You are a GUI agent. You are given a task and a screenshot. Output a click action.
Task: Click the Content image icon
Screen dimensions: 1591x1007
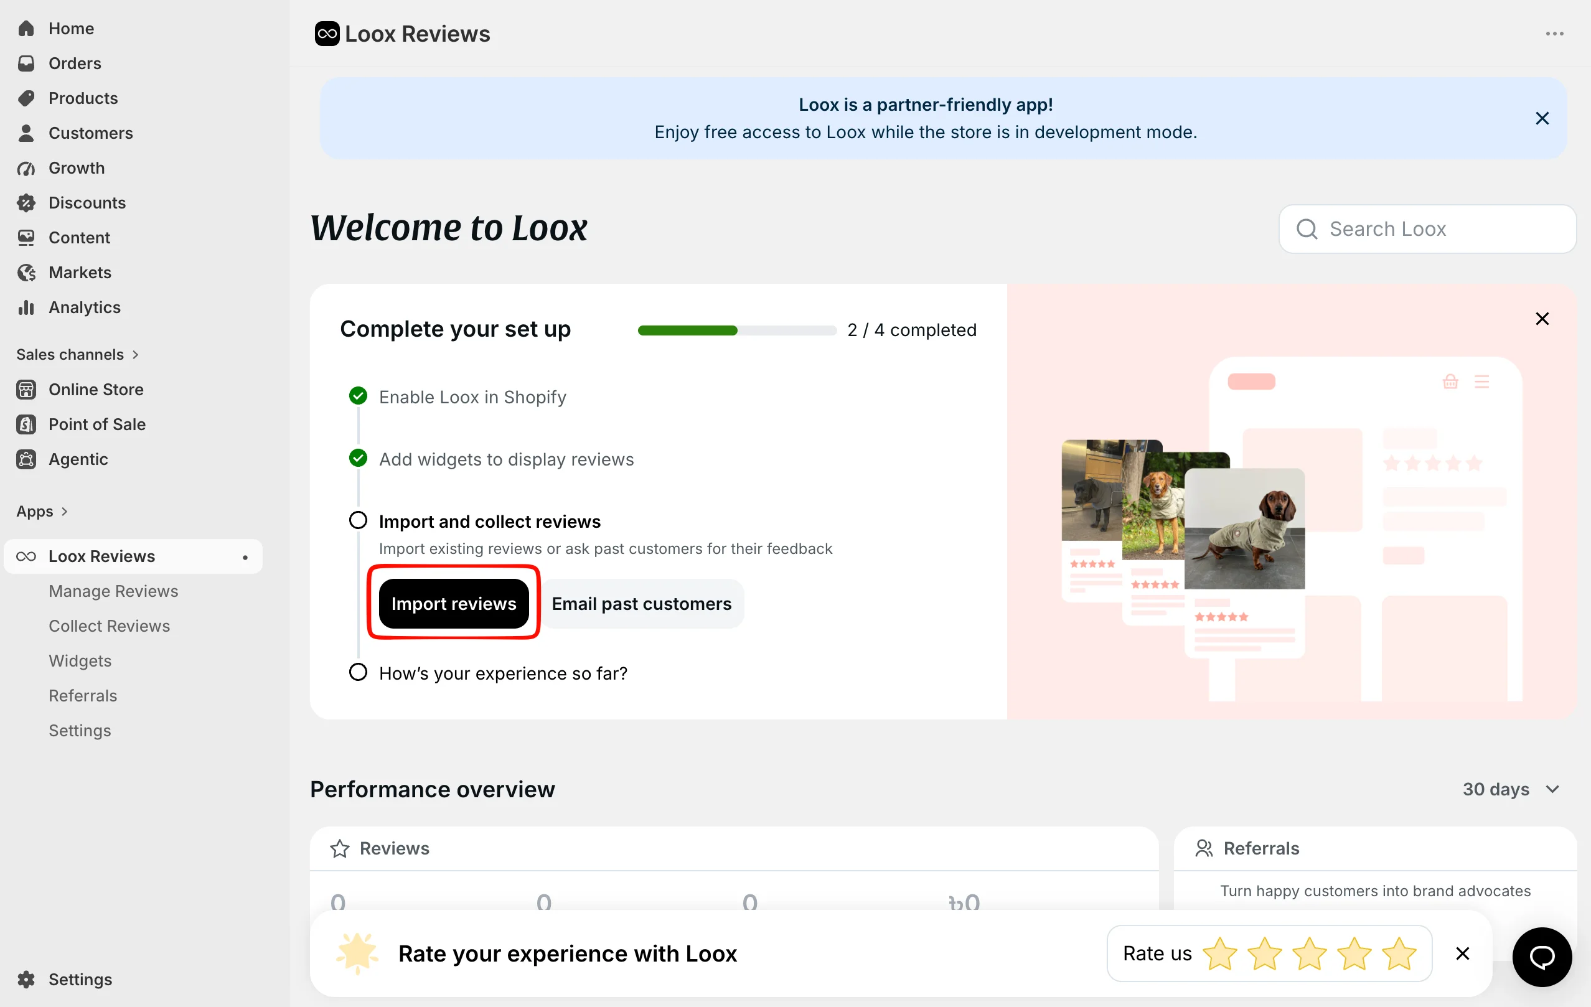[x=26, y=238]
